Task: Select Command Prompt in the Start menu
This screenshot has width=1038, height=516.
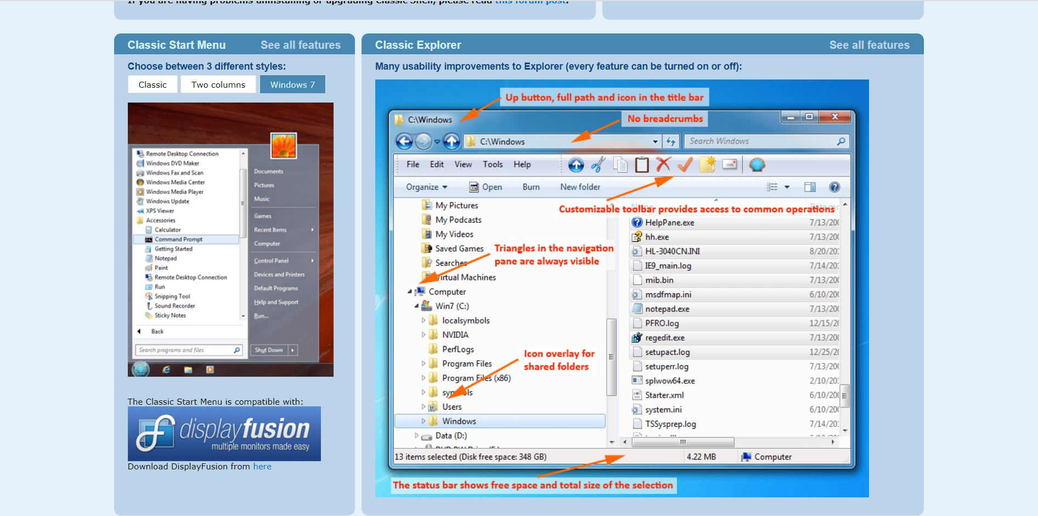Action: [186, 240]
